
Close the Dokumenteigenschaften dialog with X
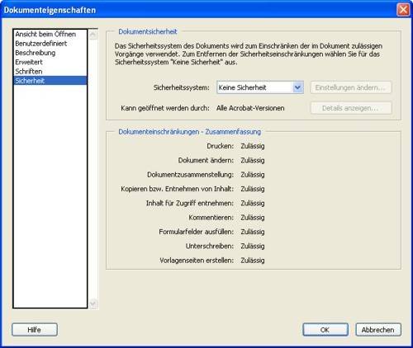[403, 10]
